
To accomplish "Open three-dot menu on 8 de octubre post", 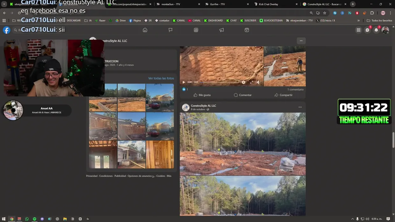I will [300, 107].
